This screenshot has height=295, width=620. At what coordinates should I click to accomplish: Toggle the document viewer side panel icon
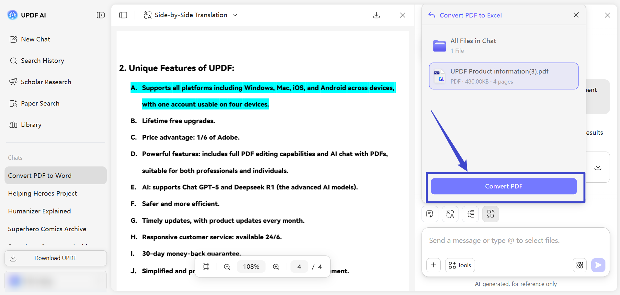coord(123,15)
